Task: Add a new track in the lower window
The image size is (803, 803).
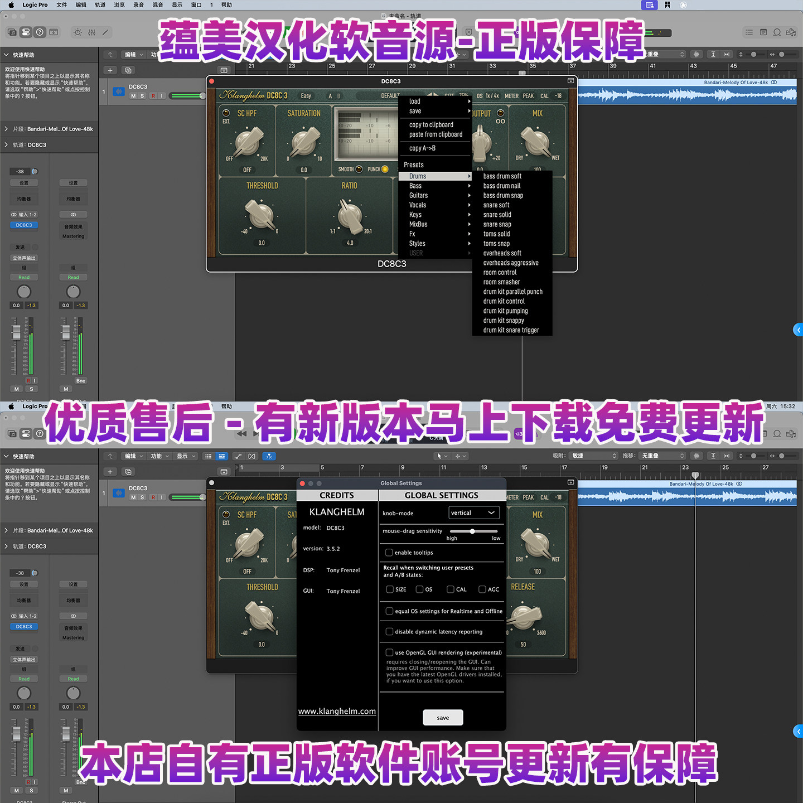Action: pyautogui.click(x=110, y=472)
